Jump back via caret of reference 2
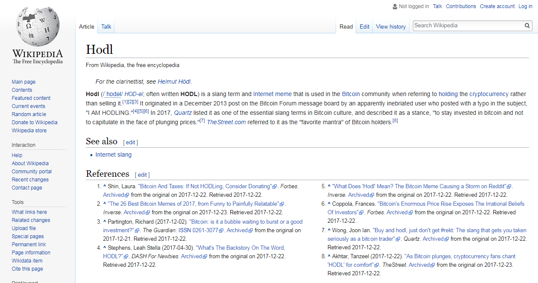This screenshot has height=283, width=538. click(105, 204)
